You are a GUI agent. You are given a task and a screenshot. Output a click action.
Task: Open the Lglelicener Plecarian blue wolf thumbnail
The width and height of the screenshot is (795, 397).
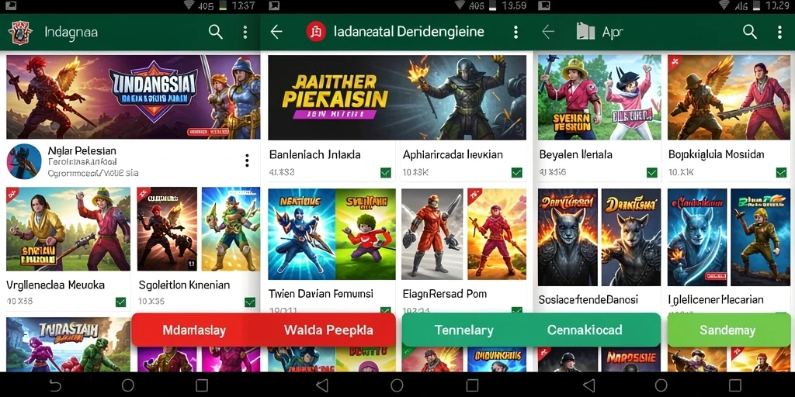tap(697, 237)
